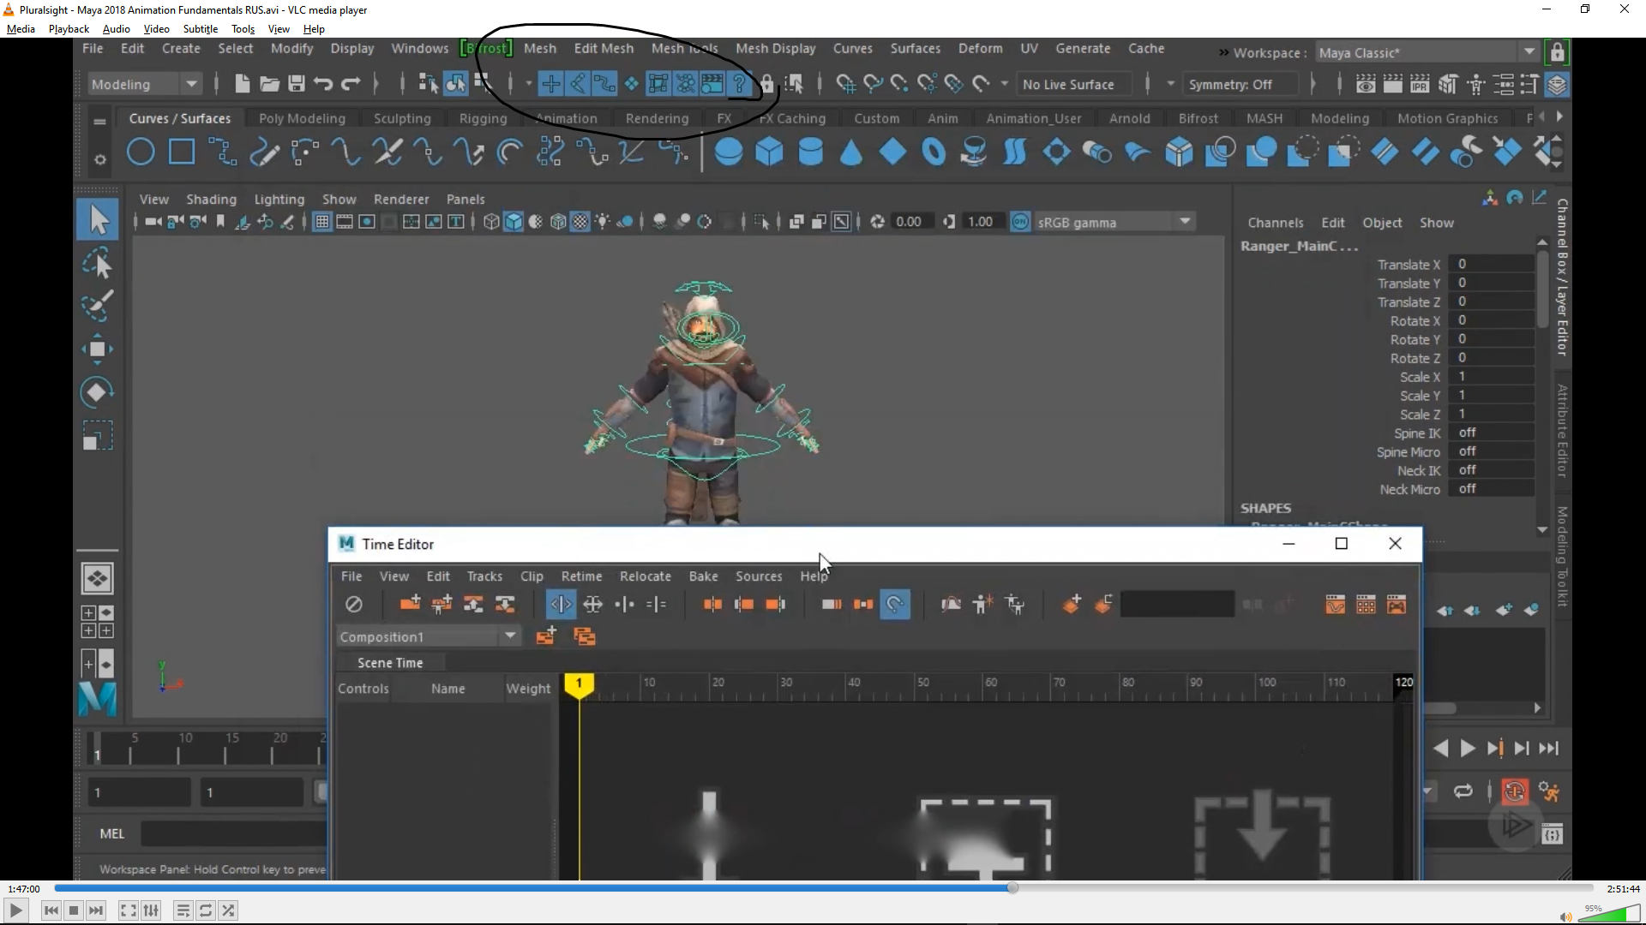Select the arrow Select tool in Maya toolbox
The width and height of the screenshot is (1646, 925).
click(x=98, y=220)
